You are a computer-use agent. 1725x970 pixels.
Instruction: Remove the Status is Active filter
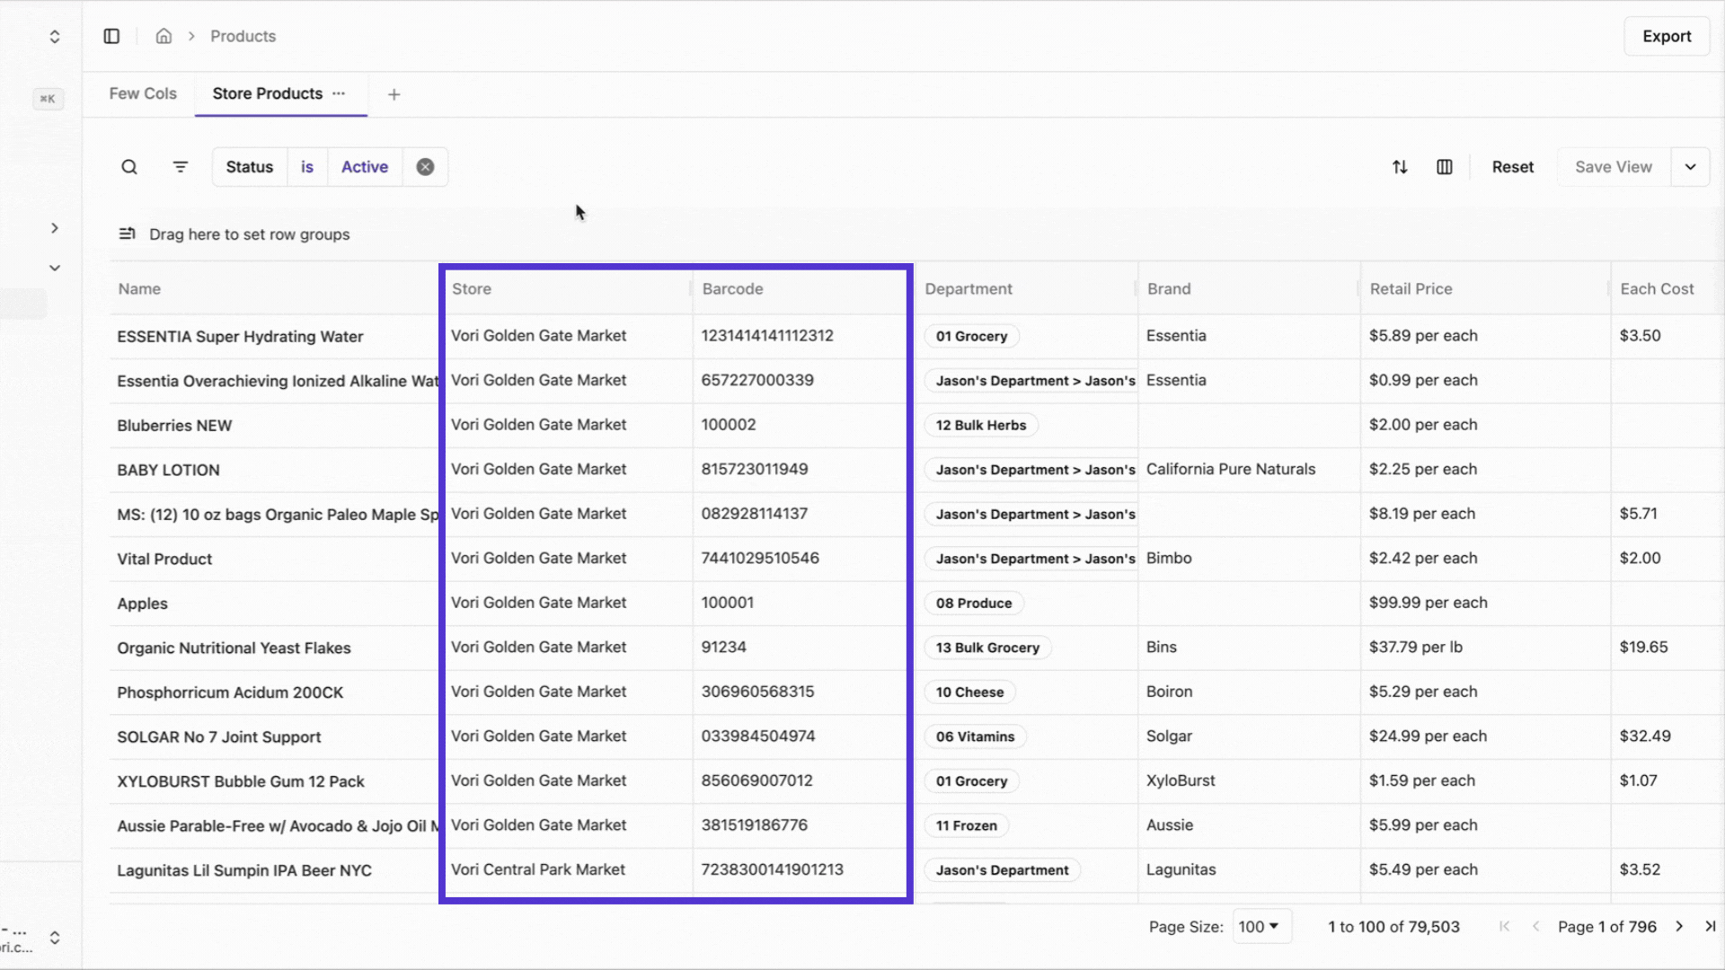(425, 167)
